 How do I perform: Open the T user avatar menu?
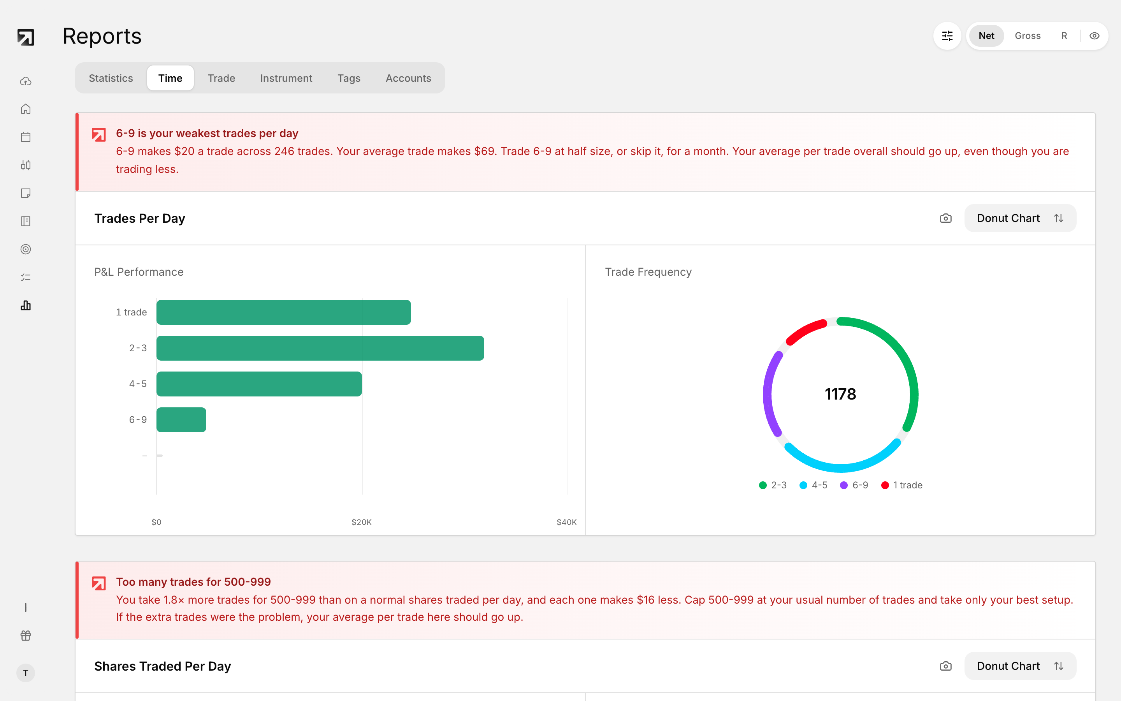[25, 673]
